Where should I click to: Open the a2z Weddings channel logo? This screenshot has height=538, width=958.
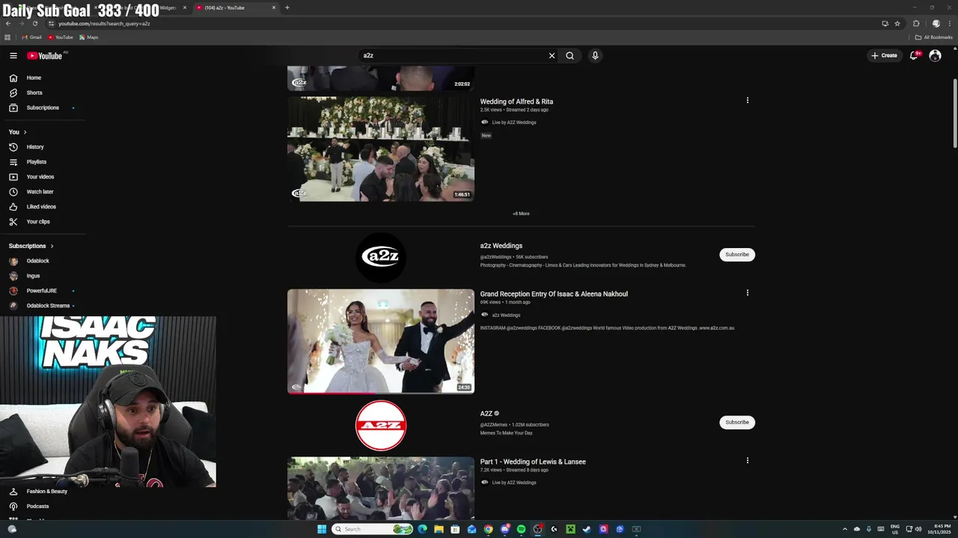(x=381, y=257)
